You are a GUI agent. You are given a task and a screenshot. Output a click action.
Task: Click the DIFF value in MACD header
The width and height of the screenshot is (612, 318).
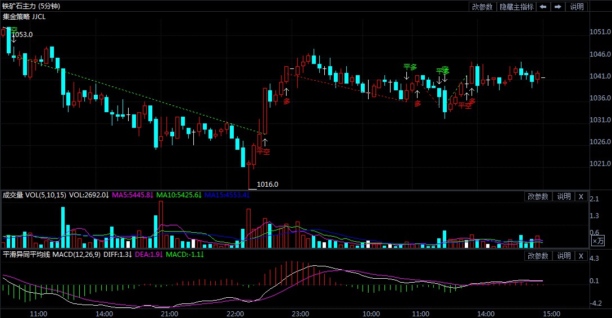coord(120,255)
